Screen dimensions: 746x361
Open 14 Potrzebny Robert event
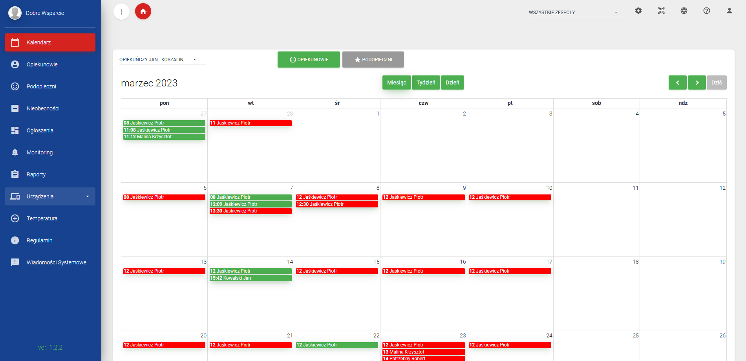(424, 358)
